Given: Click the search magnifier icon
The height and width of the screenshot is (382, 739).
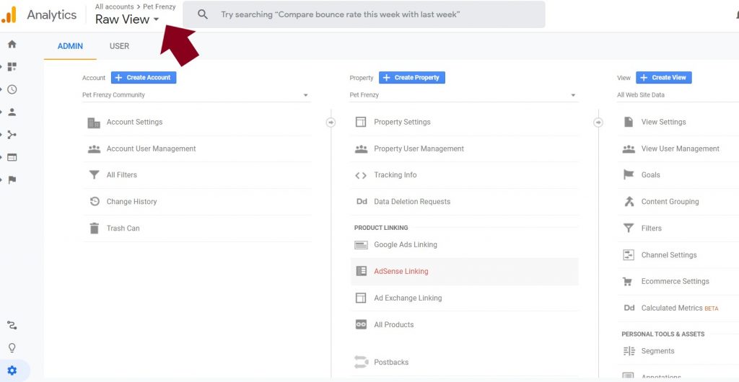Looking at the screenshot, I should tap(203, 14).
